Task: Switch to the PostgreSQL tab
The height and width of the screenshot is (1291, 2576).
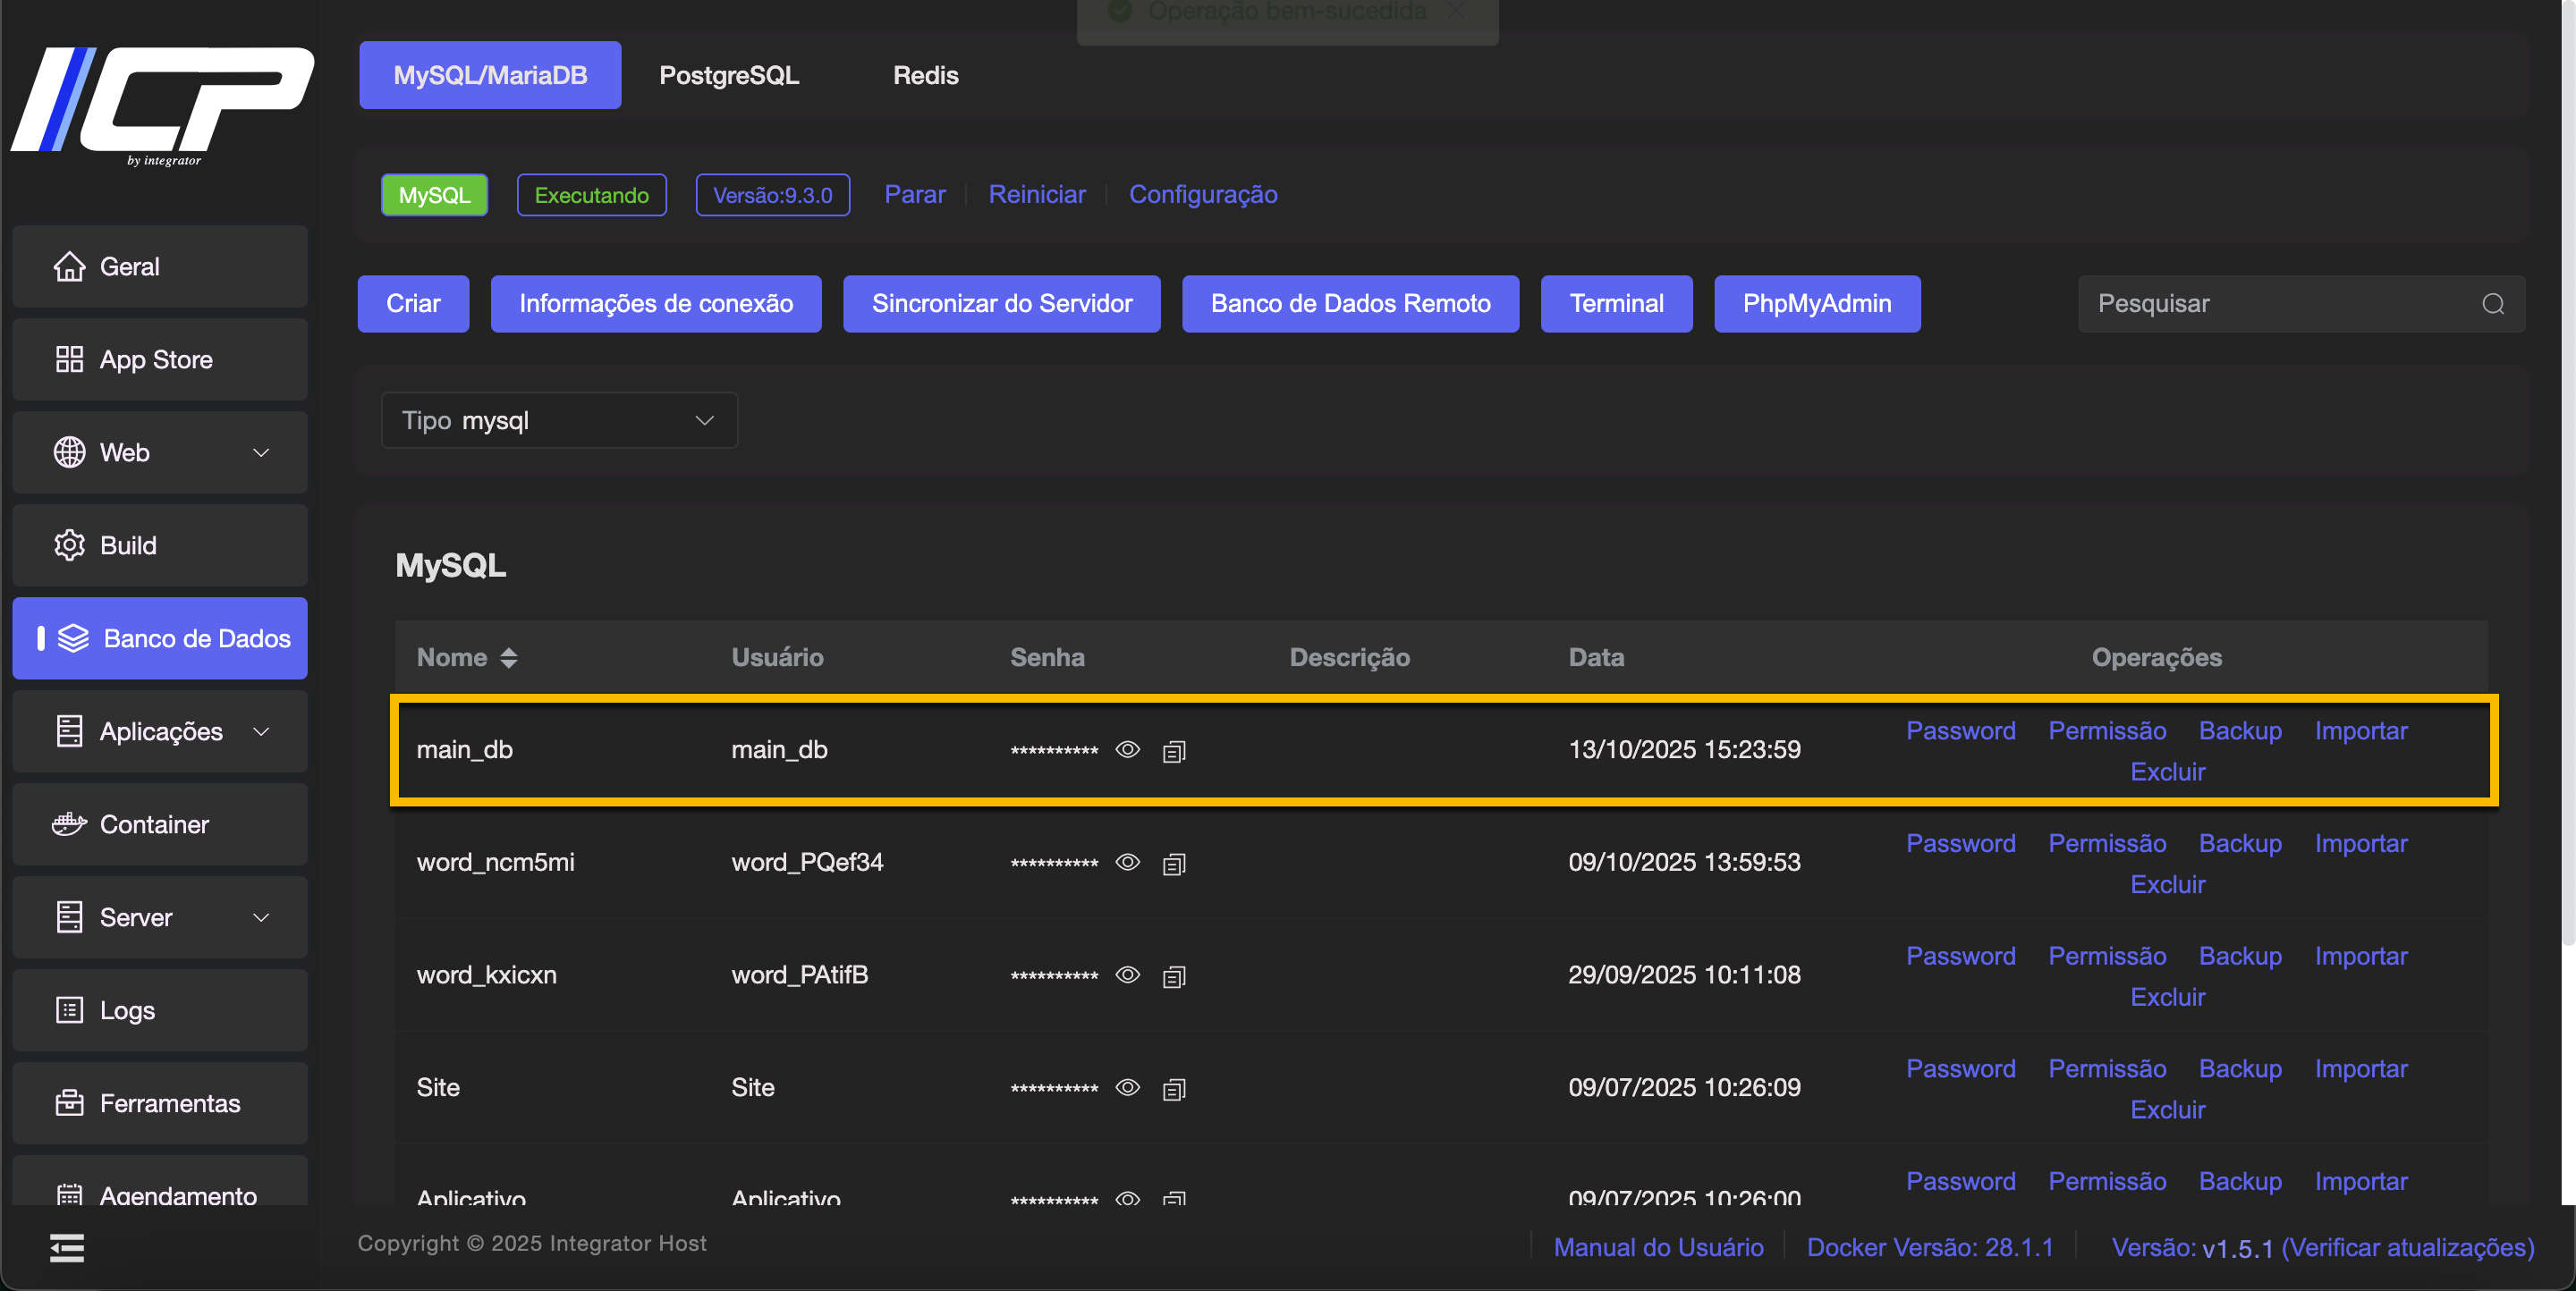Action: 729,75
